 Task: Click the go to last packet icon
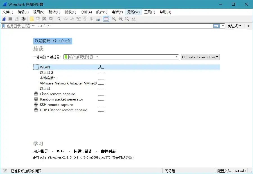(x=91, y=19)
